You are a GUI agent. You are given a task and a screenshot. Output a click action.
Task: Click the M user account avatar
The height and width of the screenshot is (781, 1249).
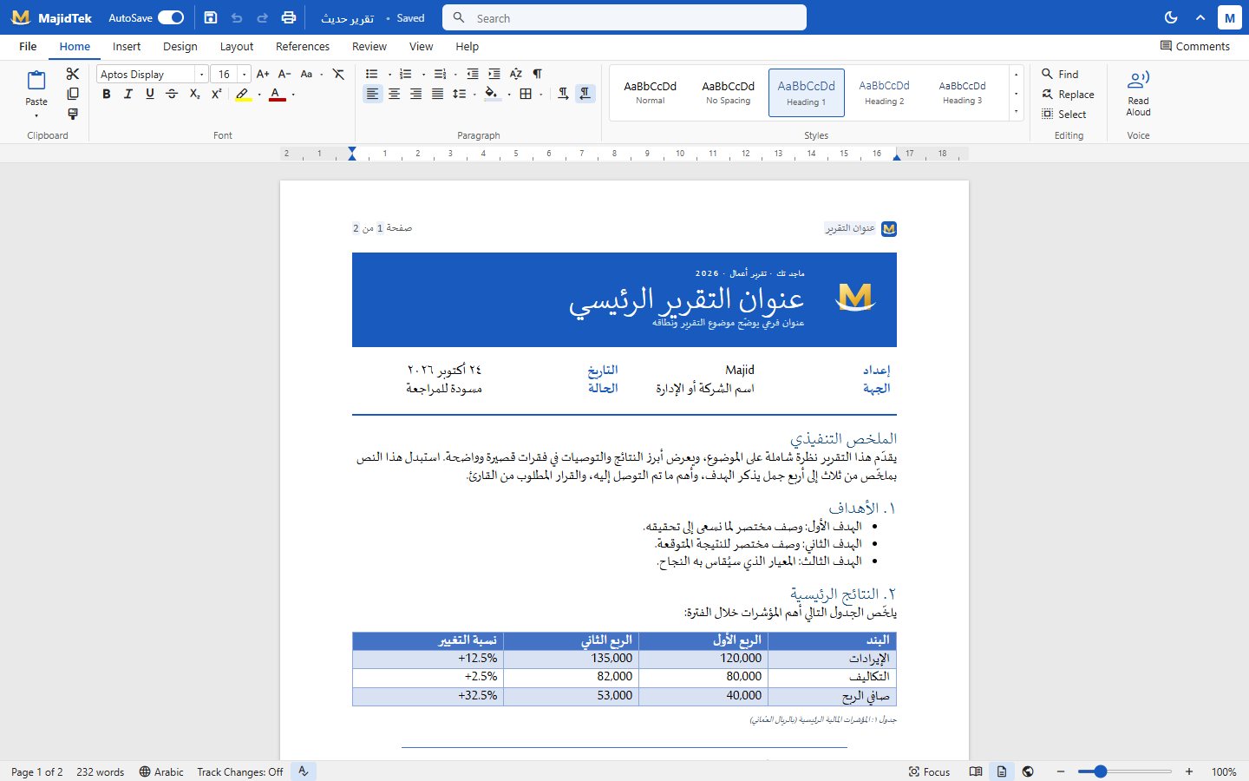[1229, 17]
